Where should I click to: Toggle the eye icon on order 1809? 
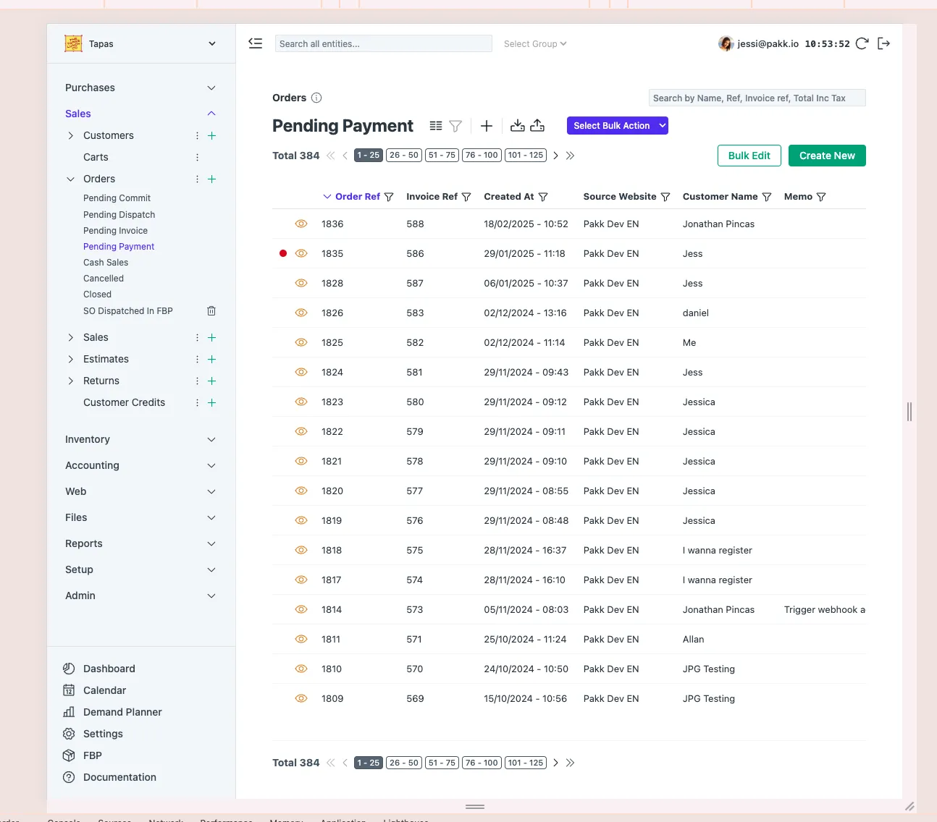click(x=301, y=698)
